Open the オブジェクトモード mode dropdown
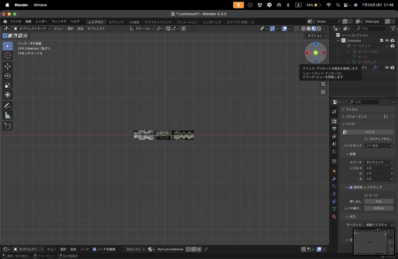 [32, 28]
